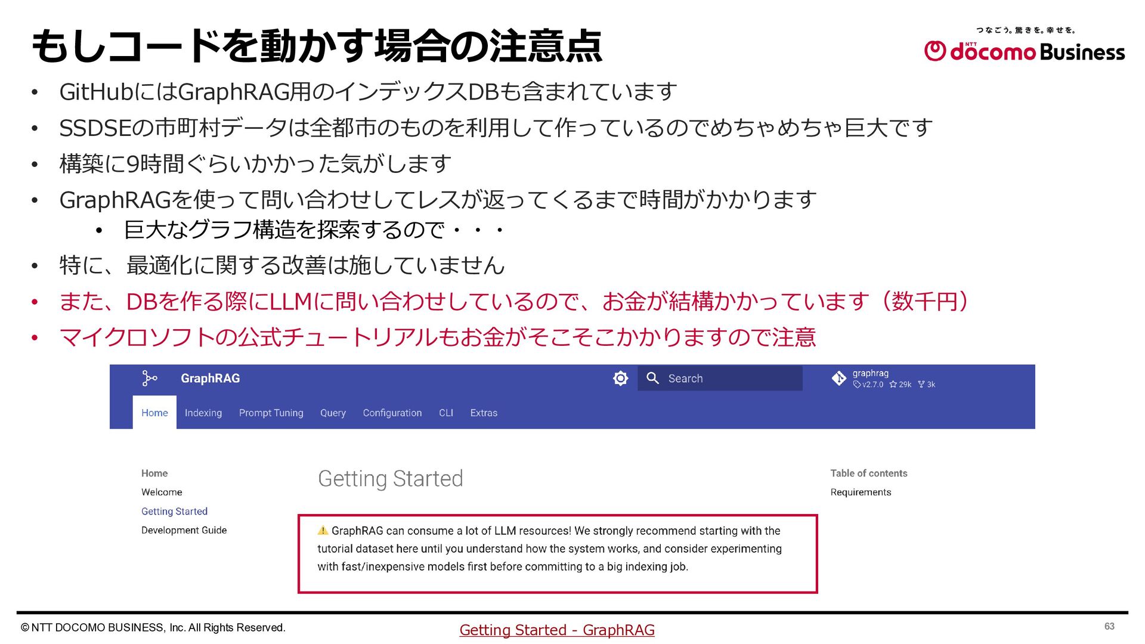This screenshot has width=1145, height=644.
Task: Click the magnifying glass search icon
Action: [652, 378]
